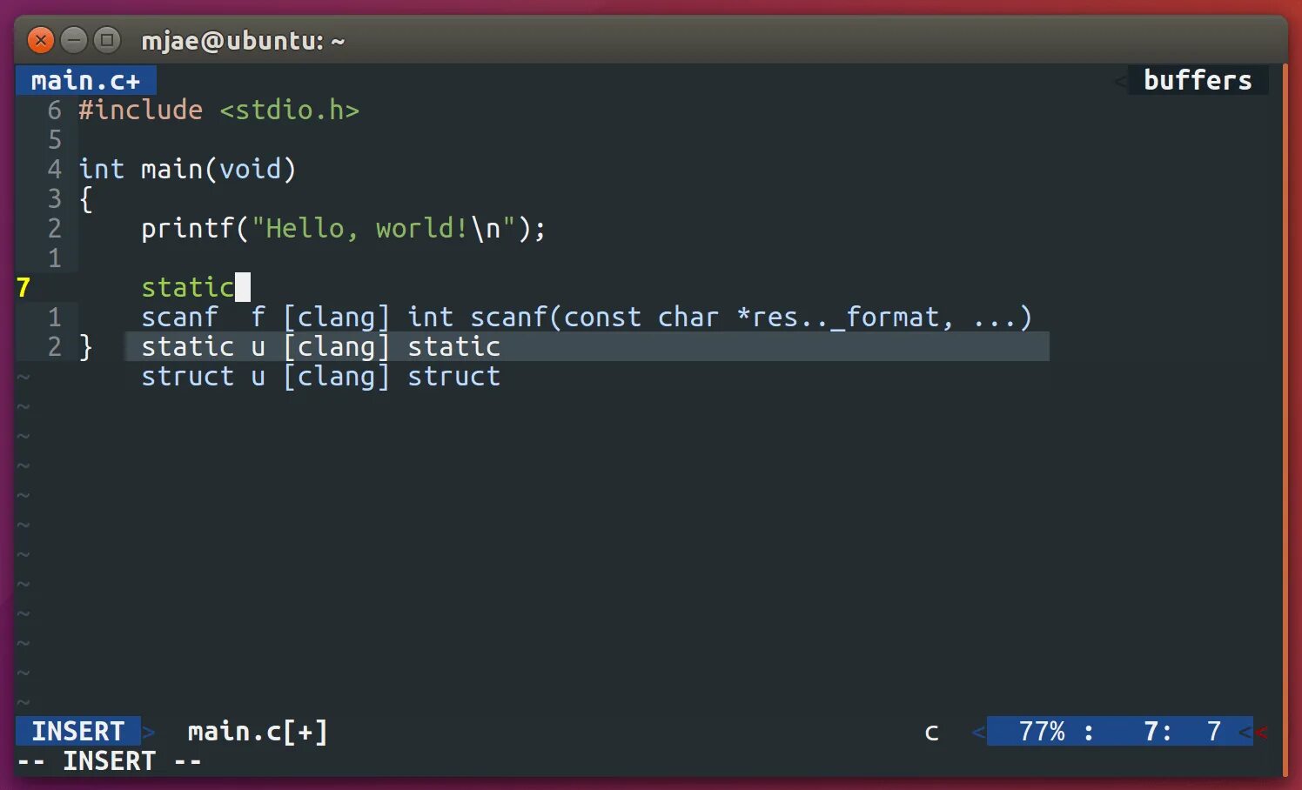
Task: Click the -- INSERT -- command line message
Action: click(x=109, y=761)
